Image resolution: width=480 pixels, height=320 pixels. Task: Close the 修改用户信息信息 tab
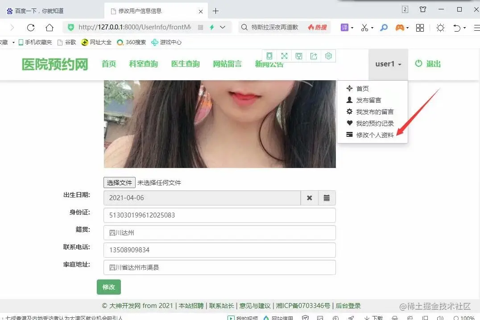pos(200,11)
